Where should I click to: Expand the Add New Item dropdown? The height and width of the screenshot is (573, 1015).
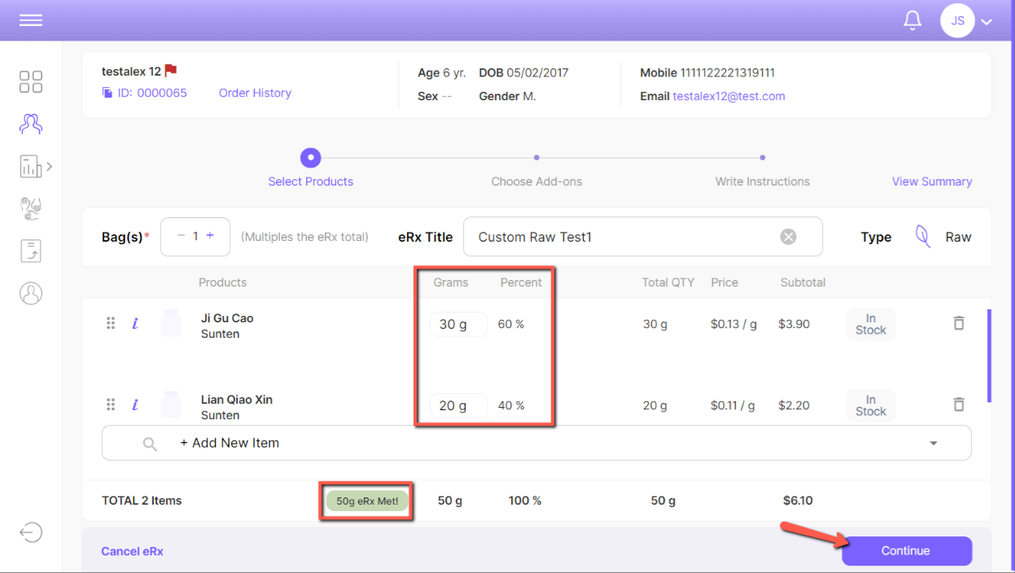[933, 444]
